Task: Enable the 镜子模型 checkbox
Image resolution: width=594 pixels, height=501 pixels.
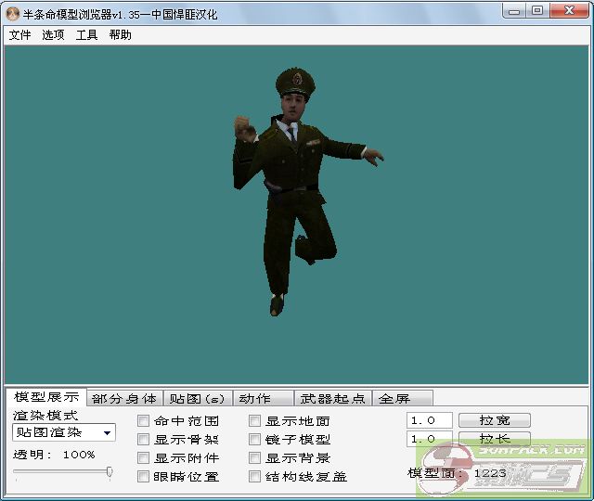Action: click(x=255, y=440)
